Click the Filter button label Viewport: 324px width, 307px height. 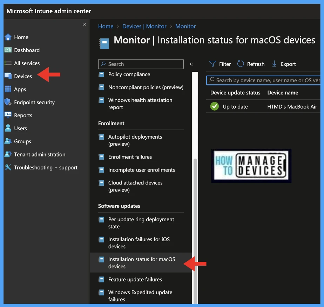225,64
